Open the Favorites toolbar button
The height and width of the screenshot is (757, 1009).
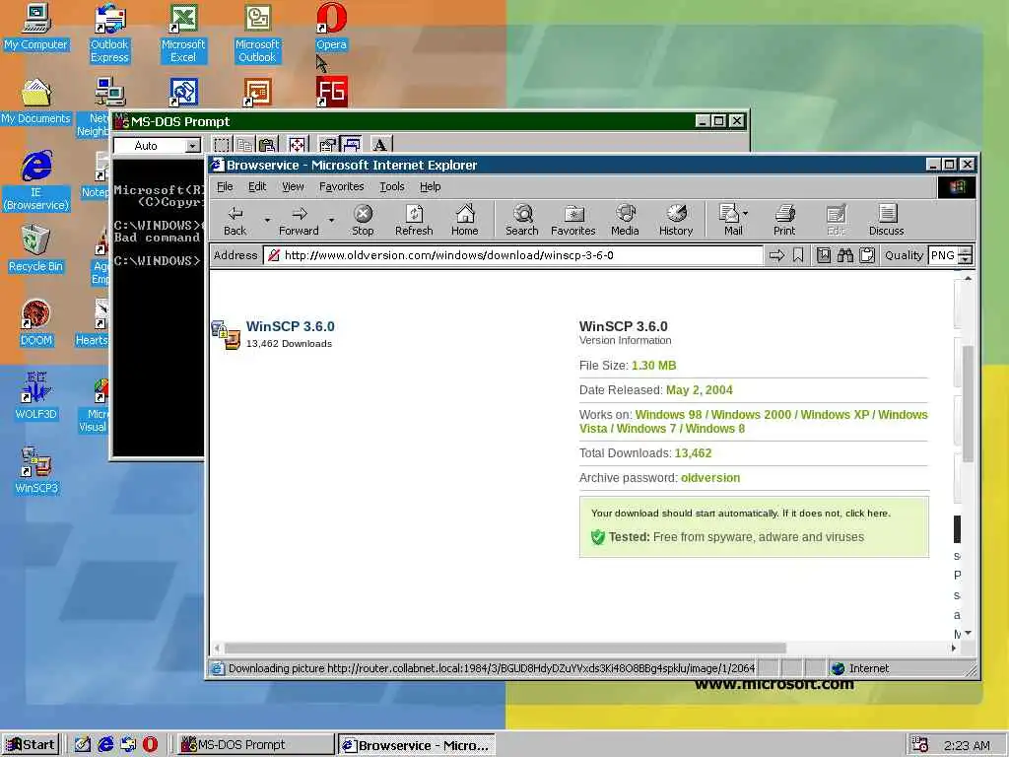(x=572, y=220)
